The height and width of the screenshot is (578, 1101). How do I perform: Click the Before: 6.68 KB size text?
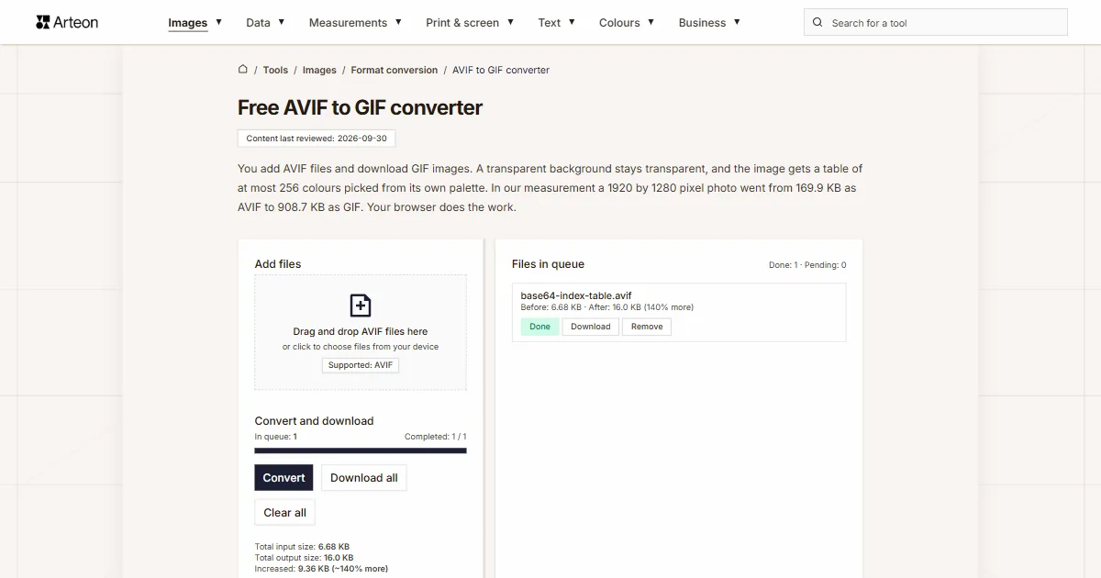click(550, 307)
